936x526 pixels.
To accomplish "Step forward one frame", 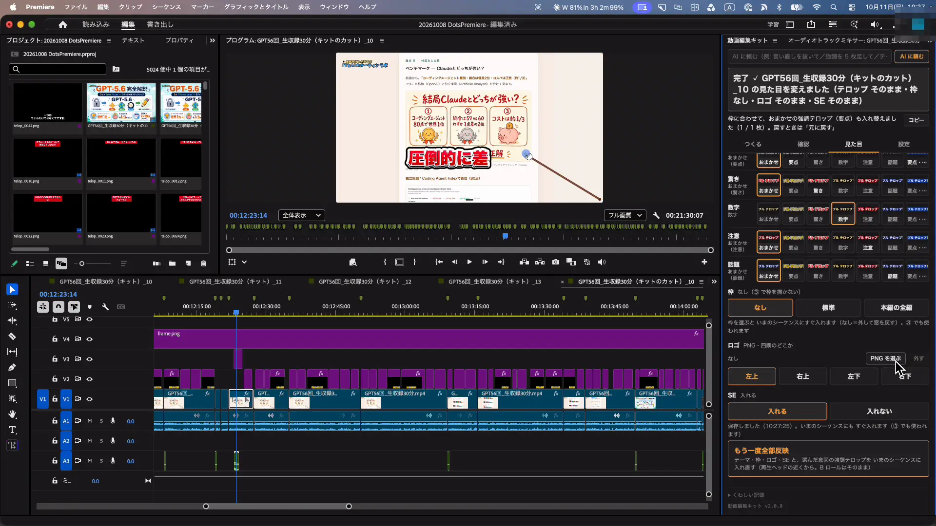I will (485, 262).
